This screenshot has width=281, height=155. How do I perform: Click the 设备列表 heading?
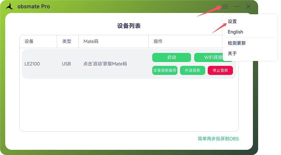(x=129, y=26)
